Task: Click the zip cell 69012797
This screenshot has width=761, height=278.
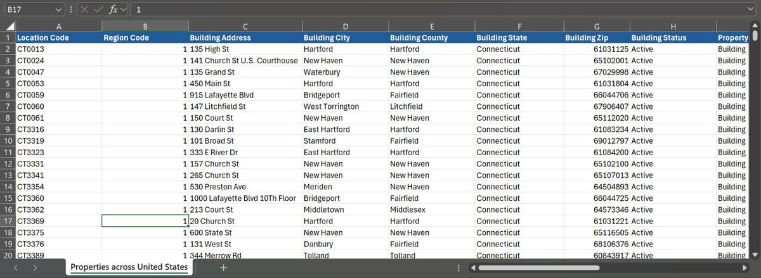Action: (x=597, y=141)
